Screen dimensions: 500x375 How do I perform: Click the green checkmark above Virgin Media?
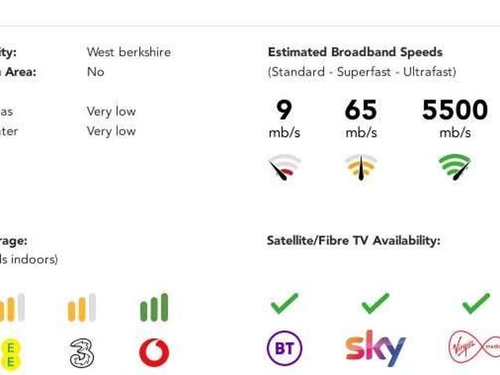(476, 303)
